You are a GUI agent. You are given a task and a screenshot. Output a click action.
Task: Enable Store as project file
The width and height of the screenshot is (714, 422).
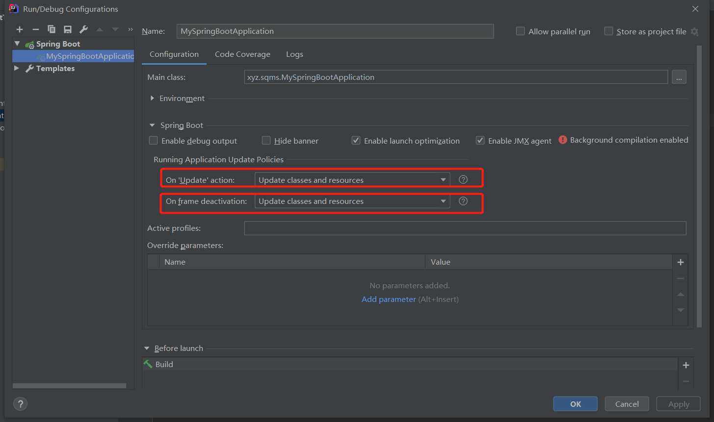click(608, 31)
